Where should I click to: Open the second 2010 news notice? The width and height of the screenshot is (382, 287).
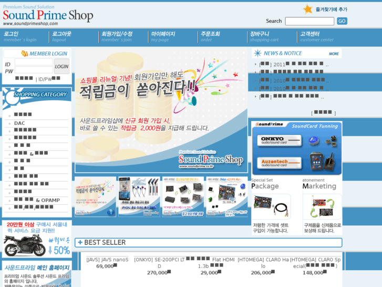pos(294,88)
